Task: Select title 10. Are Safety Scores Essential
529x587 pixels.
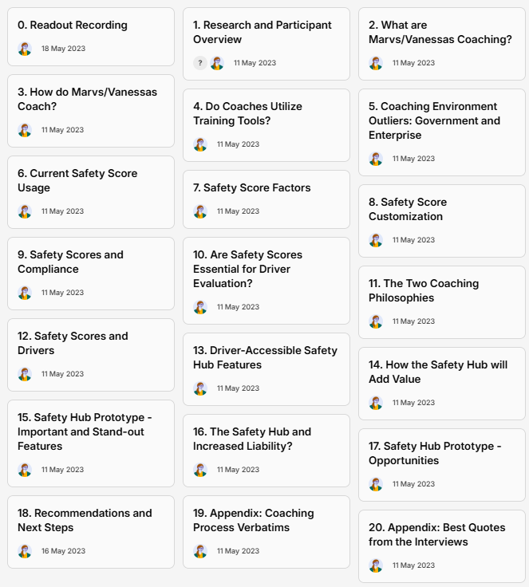Action: [x=247, y=269]
